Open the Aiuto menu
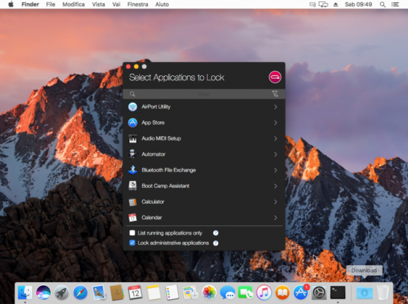Screen dimensions: 408x304 [x=162, y=4]
